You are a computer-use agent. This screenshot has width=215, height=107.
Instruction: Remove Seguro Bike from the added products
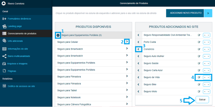(x=138, y=85)
